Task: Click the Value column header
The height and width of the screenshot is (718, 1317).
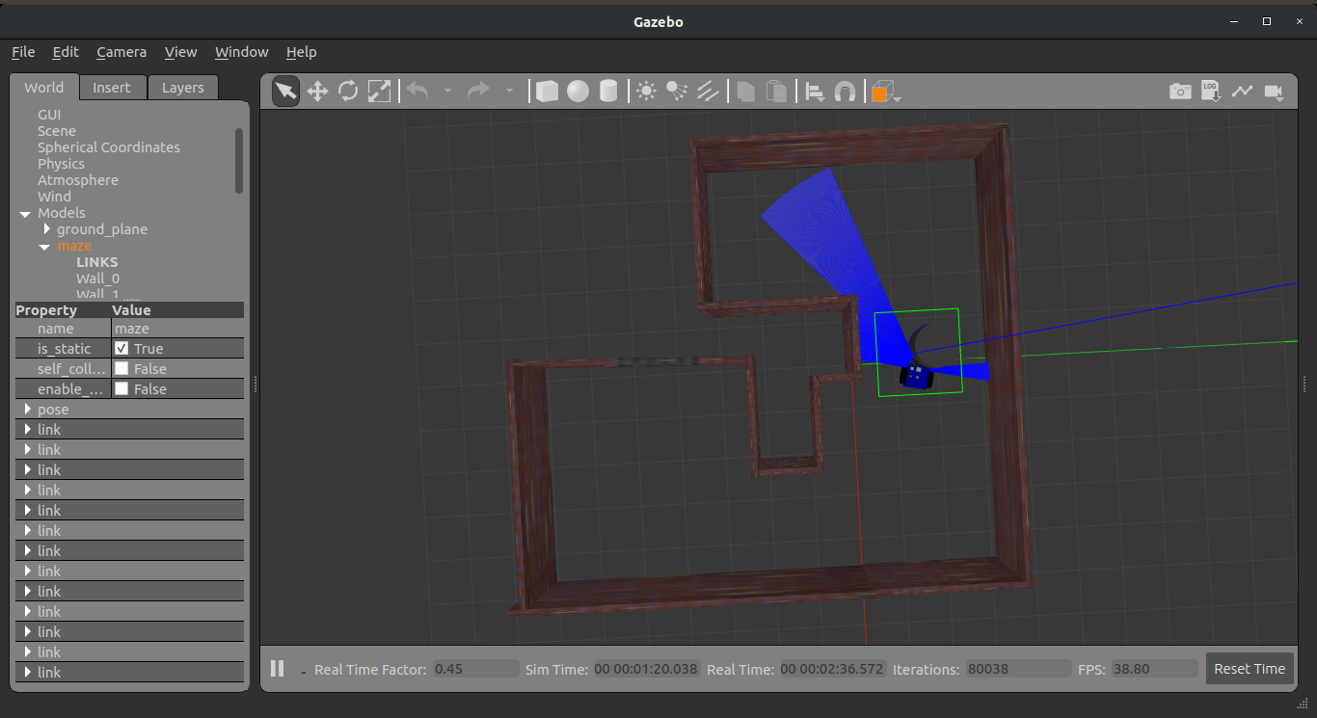Action: click(132, 310)
